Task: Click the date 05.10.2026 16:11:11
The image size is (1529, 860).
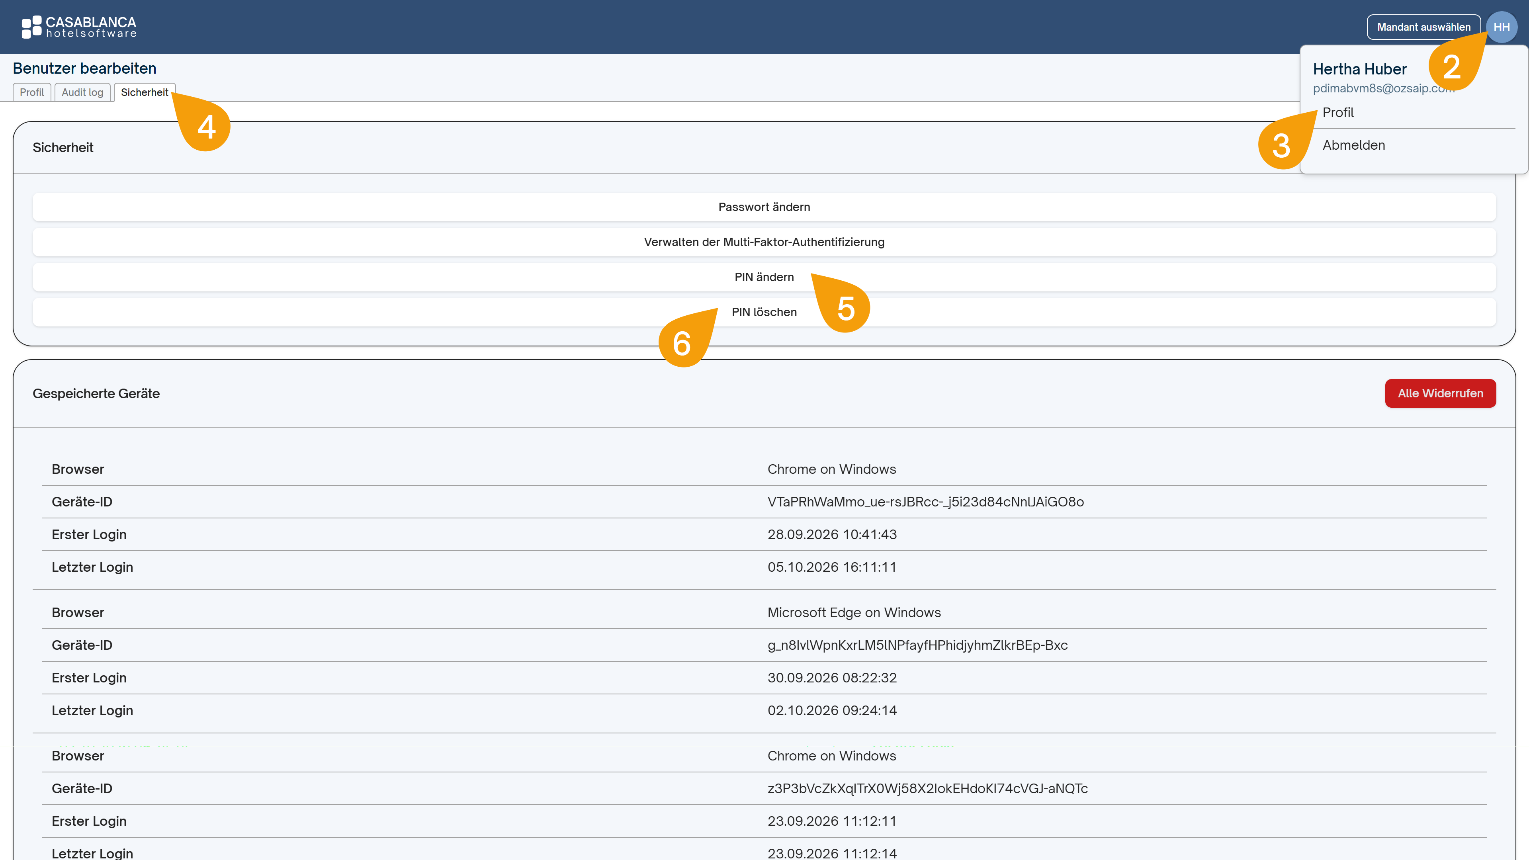Action: tap(831, 567)
